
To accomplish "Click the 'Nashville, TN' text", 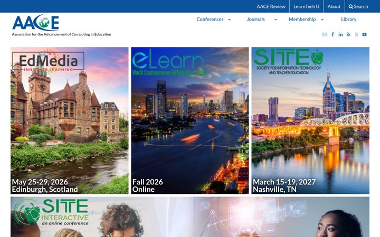I will pyautogui.click(x=274, y=190).
